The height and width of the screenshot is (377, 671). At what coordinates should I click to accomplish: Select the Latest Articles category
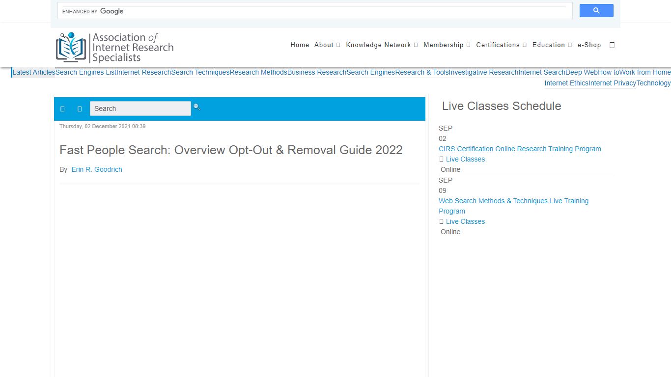coord(34,72)
